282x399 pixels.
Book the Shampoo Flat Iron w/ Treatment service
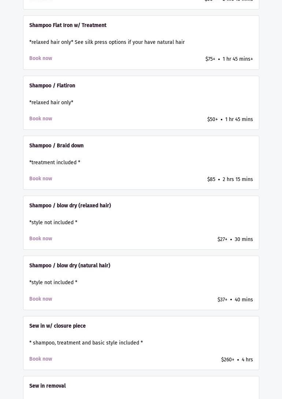(x=41, y=59)
